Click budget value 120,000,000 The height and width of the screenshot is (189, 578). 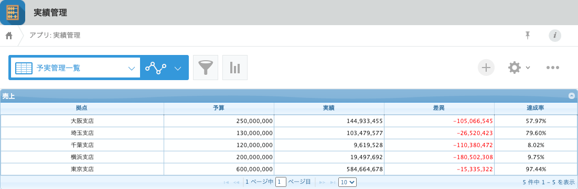(254, 145)
